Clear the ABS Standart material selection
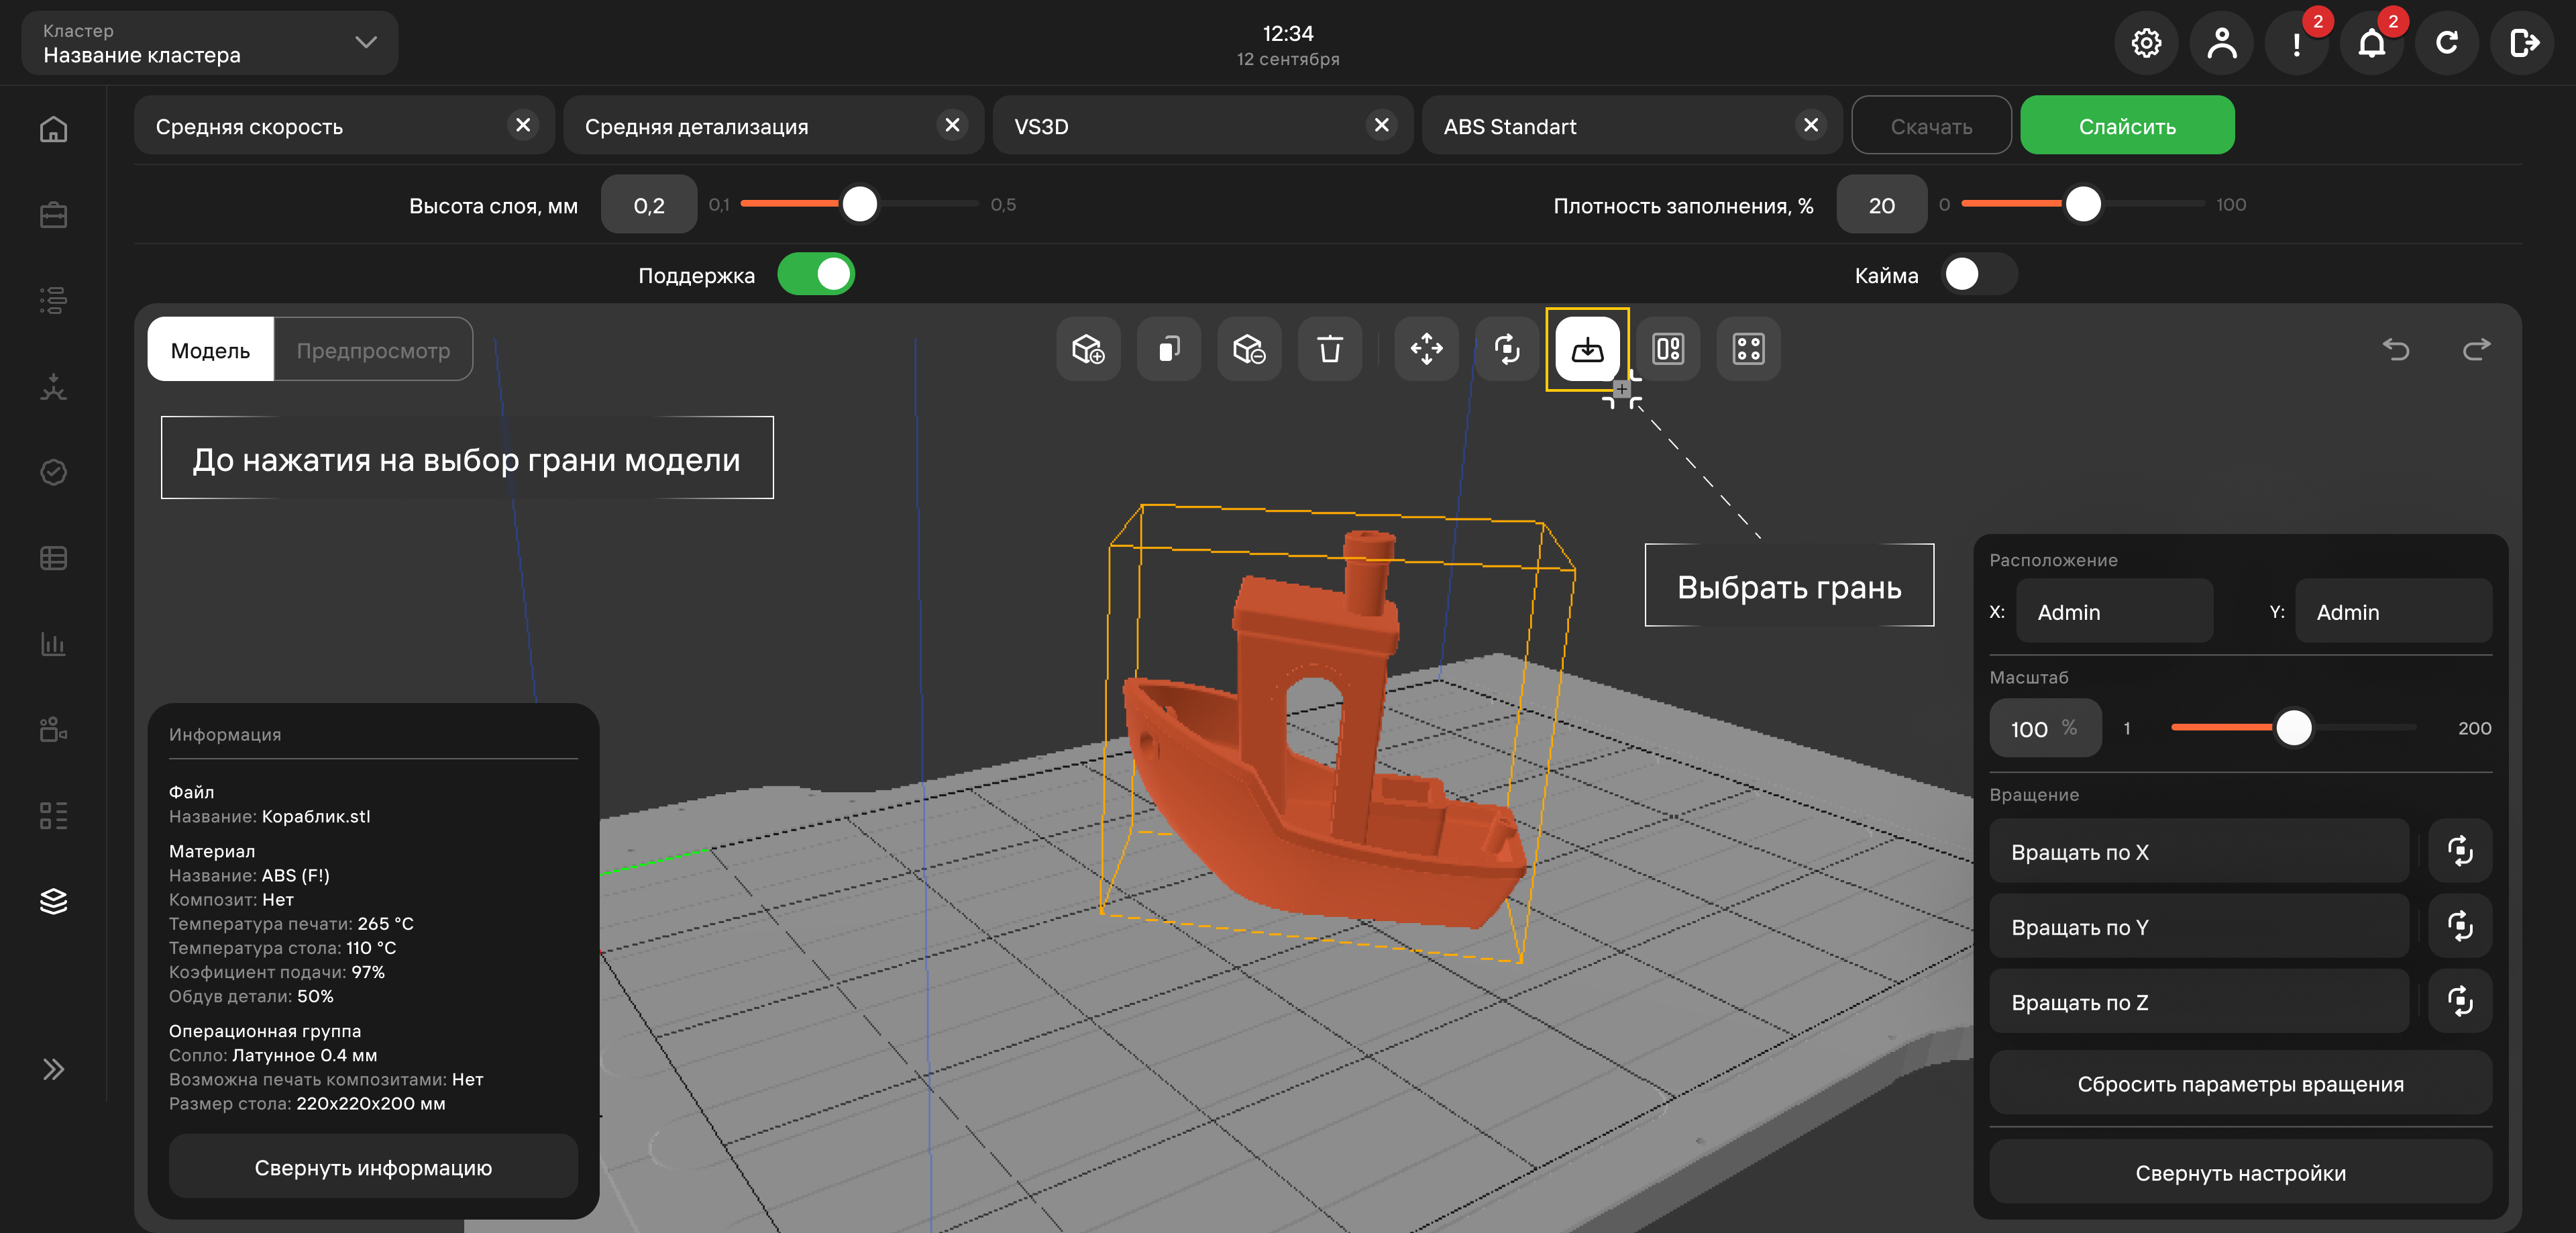 point(1811,125)
